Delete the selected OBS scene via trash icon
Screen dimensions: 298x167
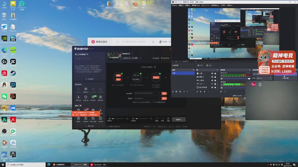[176, 92]
